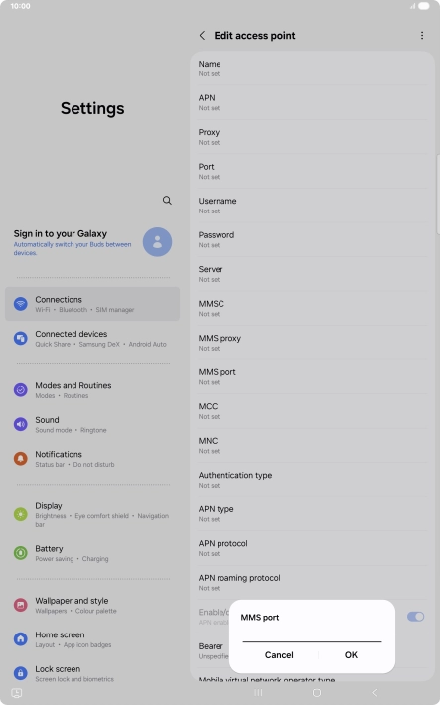The height and width of the screenshot is (705, 440).
Task: Click Cancel in the MMS port dialog
Action: tap(279, 655)
